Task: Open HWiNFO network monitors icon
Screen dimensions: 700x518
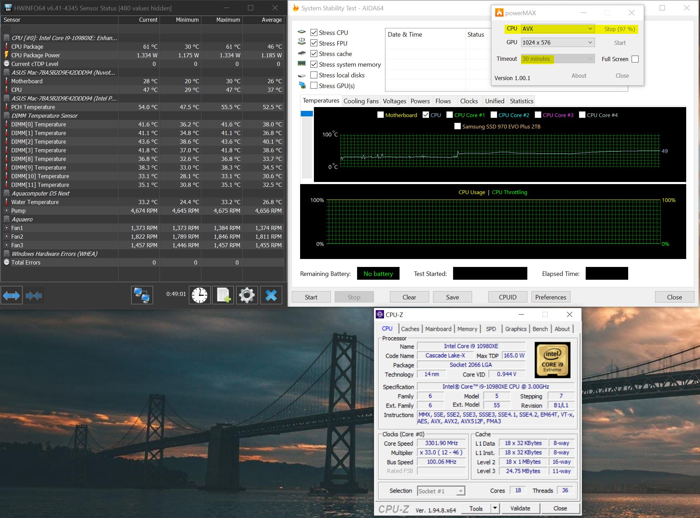Action: pyautogui.click(x=142, y=295)
